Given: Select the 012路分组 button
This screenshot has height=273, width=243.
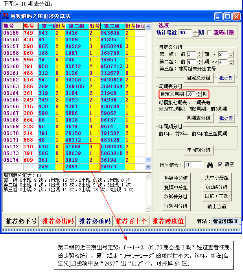Looking at the screenshot, I should coord(216,187).
